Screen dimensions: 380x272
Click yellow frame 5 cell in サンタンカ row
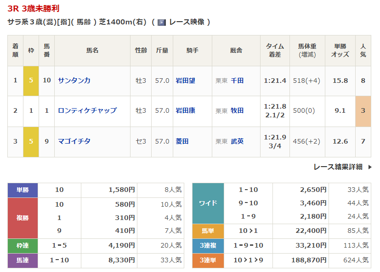pyautogui.click(x=31, y=81)
